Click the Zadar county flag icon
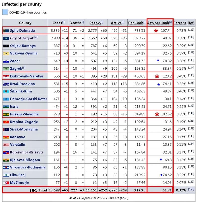 pyautogui.click(x=6, y=61)
